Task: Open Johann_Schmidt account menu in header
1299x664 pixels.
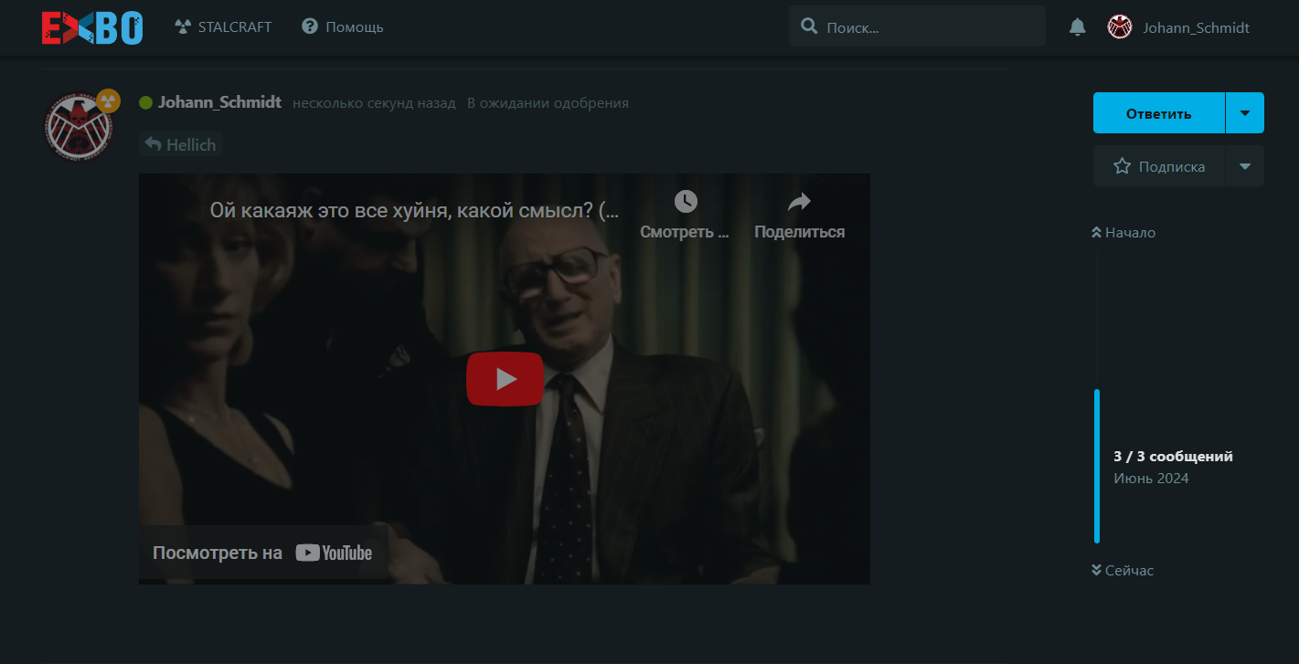Action: click(1178, 27)
